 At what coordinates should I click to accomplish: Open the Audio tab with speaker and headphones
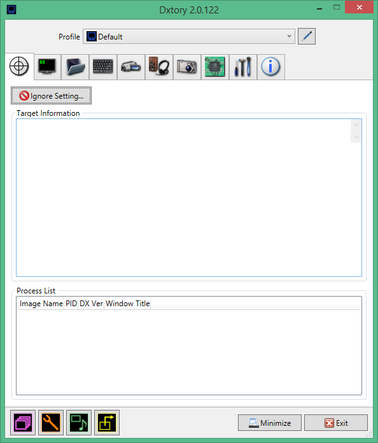(159, 67)
